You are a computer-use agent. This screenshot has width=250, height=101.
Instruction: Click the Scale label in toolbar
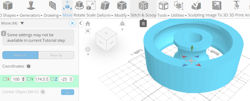coord(91,15)
